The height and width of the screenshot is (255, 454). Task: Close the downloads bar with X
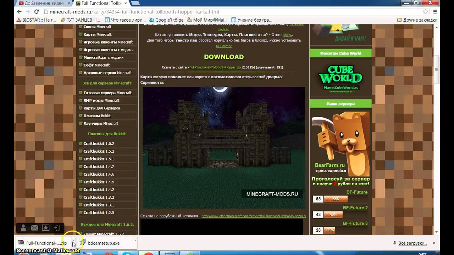(434, 243)
